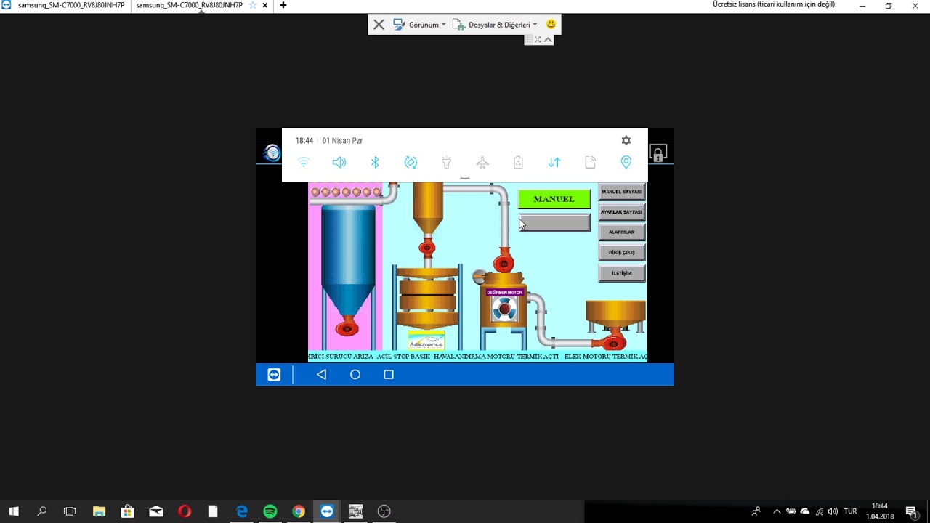The image size is (930, 523).
Task: Tap the Android home navigation button
Action: [x=355, y=375]
